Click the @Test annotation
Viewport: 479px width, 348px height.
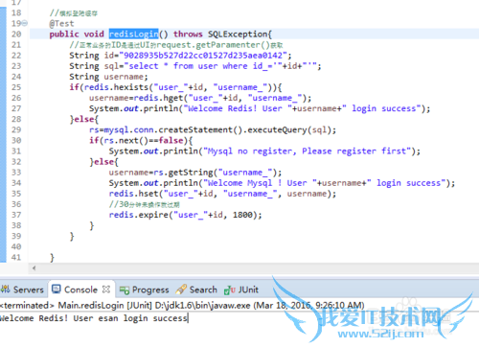coord(61,23)
